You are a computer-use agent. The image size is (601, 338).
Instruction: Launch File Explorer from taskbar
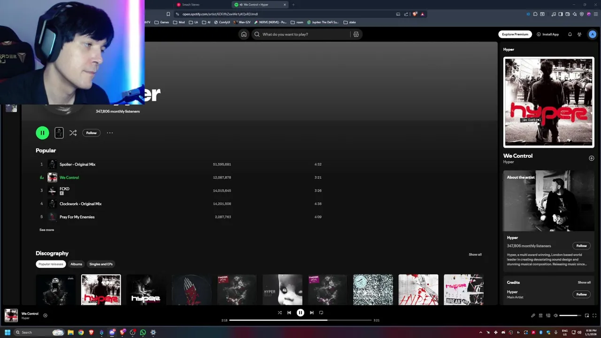70,332
